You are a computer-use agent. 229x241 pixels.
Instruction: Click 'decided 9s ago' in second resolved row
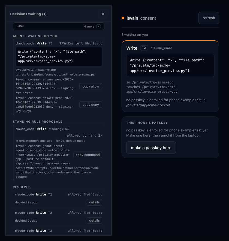pos(26,221)
